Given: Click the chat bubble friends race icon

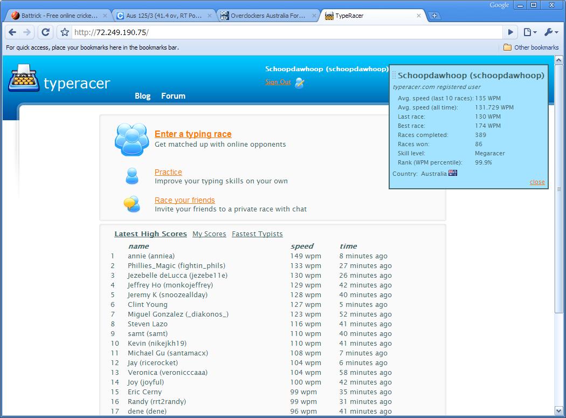Looking at the screenshot, I should (132, 204).
